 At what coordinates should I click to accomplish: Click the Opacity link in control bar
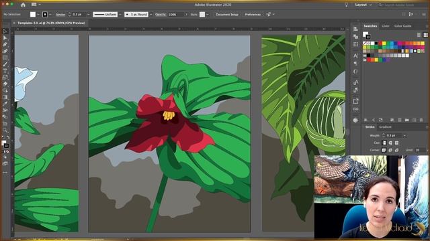tap(161, 15)
